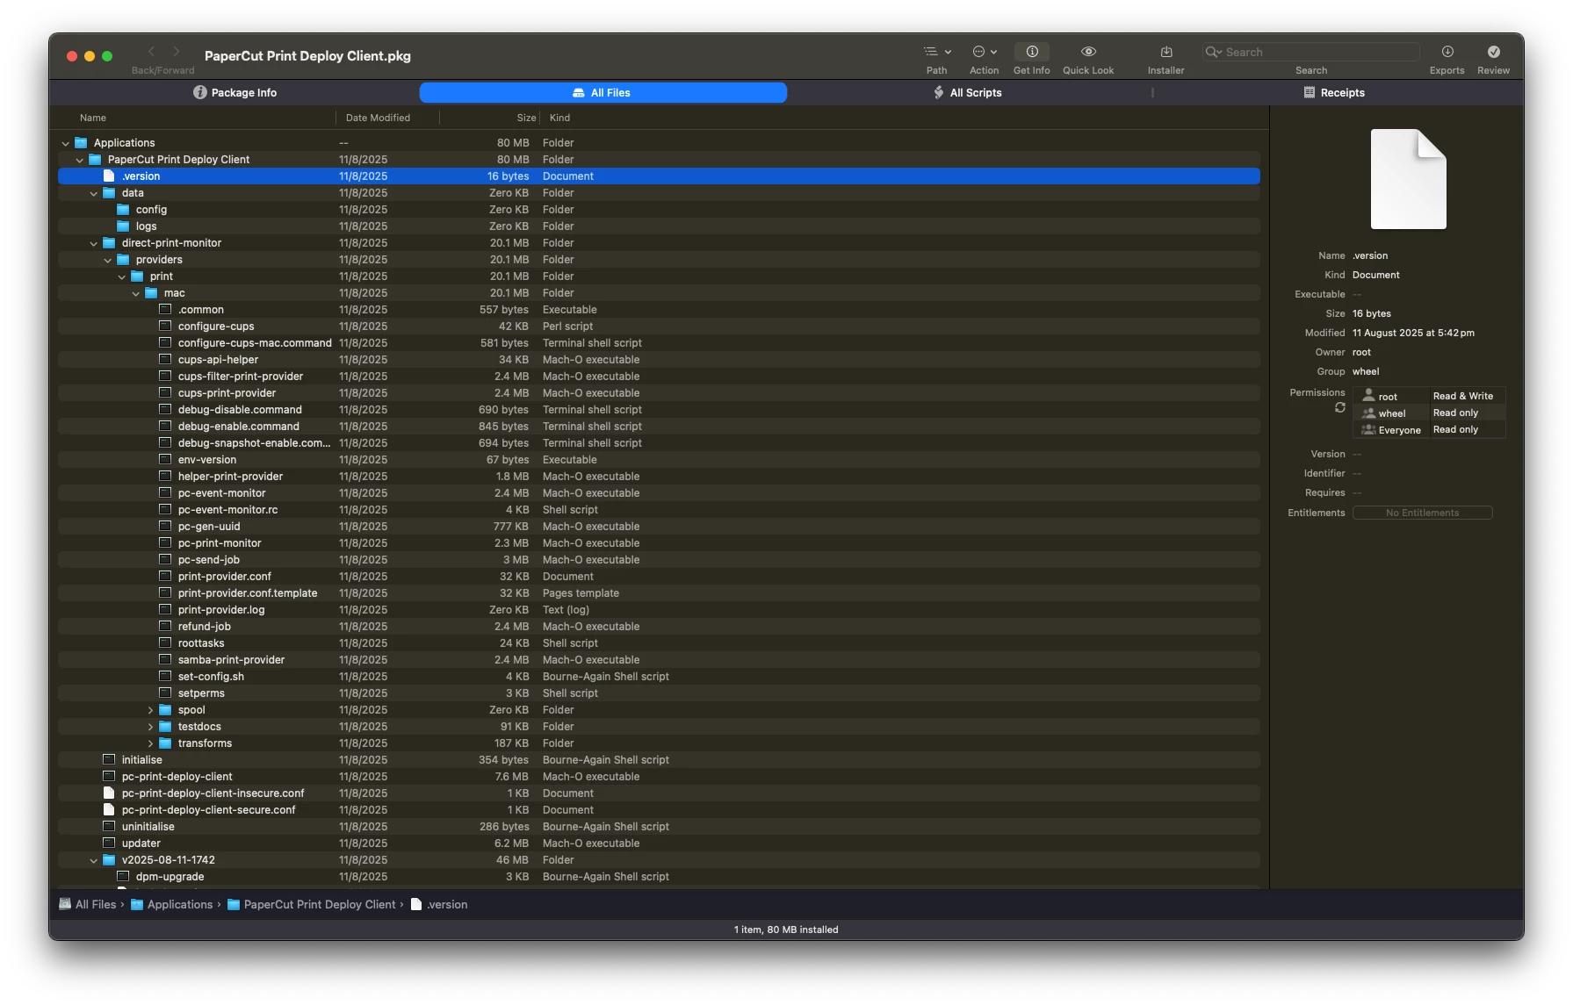
Task: Select the debug-enable.command row
Action: [659, 426]
